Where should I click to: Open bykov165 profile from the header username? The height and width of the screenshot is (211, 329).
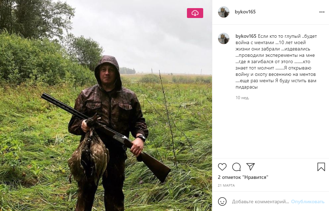coord(245,12)
